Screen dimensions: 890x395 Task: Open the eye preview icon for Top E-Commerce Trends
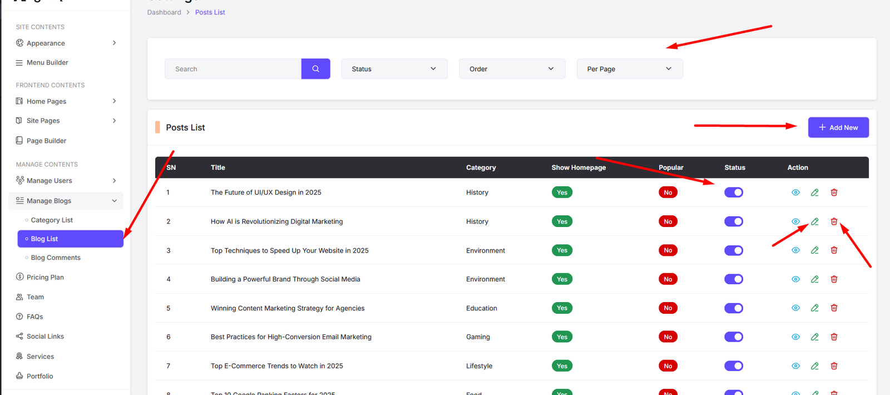click(x=795, y=366)
